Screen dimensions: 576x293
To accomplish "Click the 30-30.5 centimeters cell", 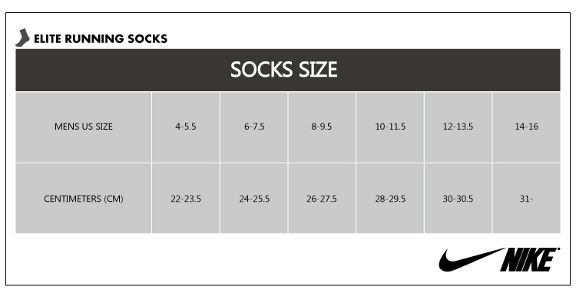I will tap(458, 199).
